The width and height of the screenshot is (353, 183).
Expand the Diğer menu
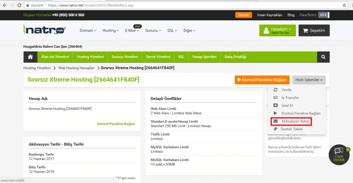[189, 31]
